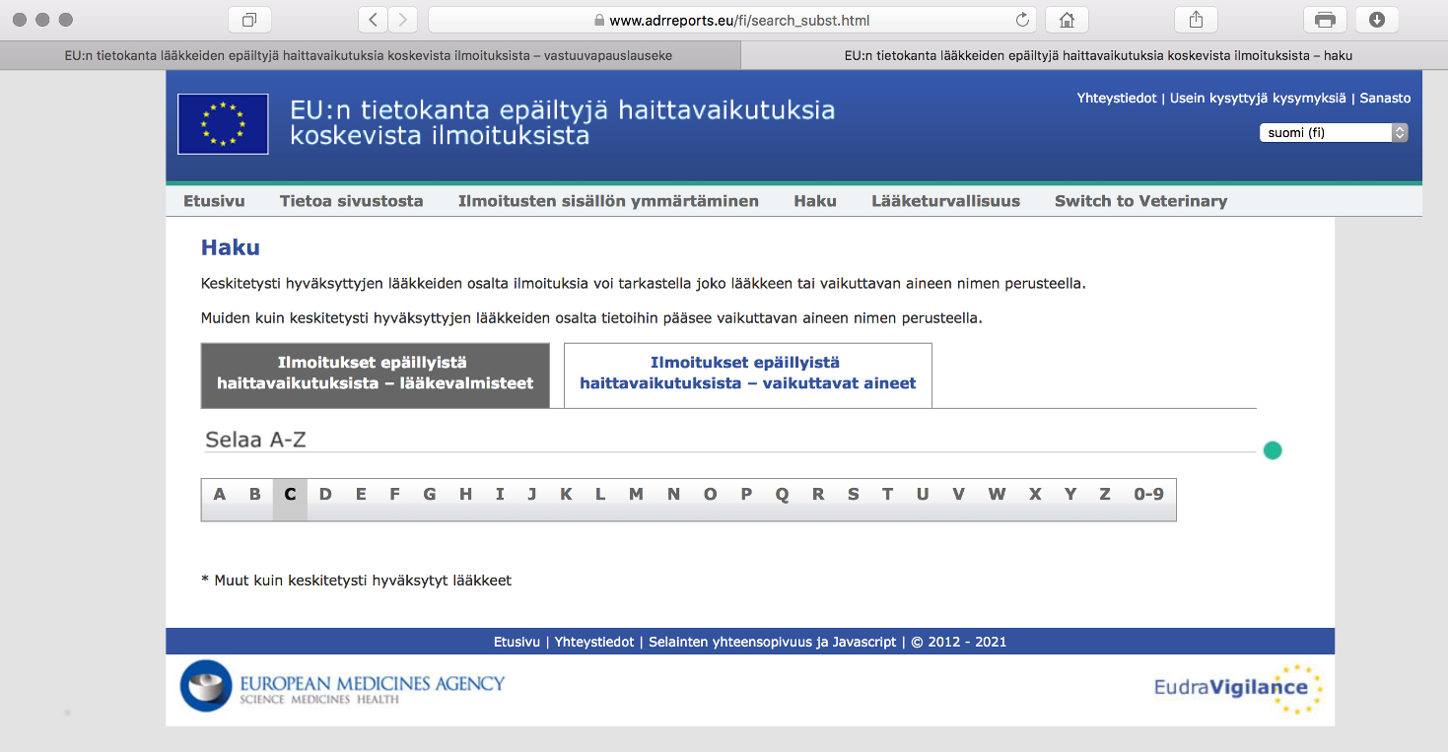The image size is (1448, 752).
Task: Open the Safari tab overview icon
Action: coord(249,20)
